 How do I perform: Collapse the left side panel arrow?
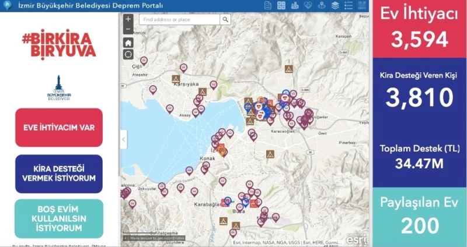123,139
